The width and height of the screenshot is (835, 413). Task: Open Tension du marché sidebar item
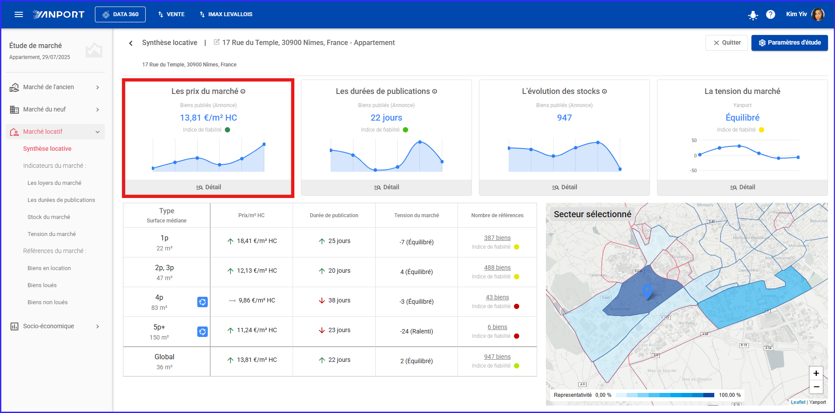52,234
